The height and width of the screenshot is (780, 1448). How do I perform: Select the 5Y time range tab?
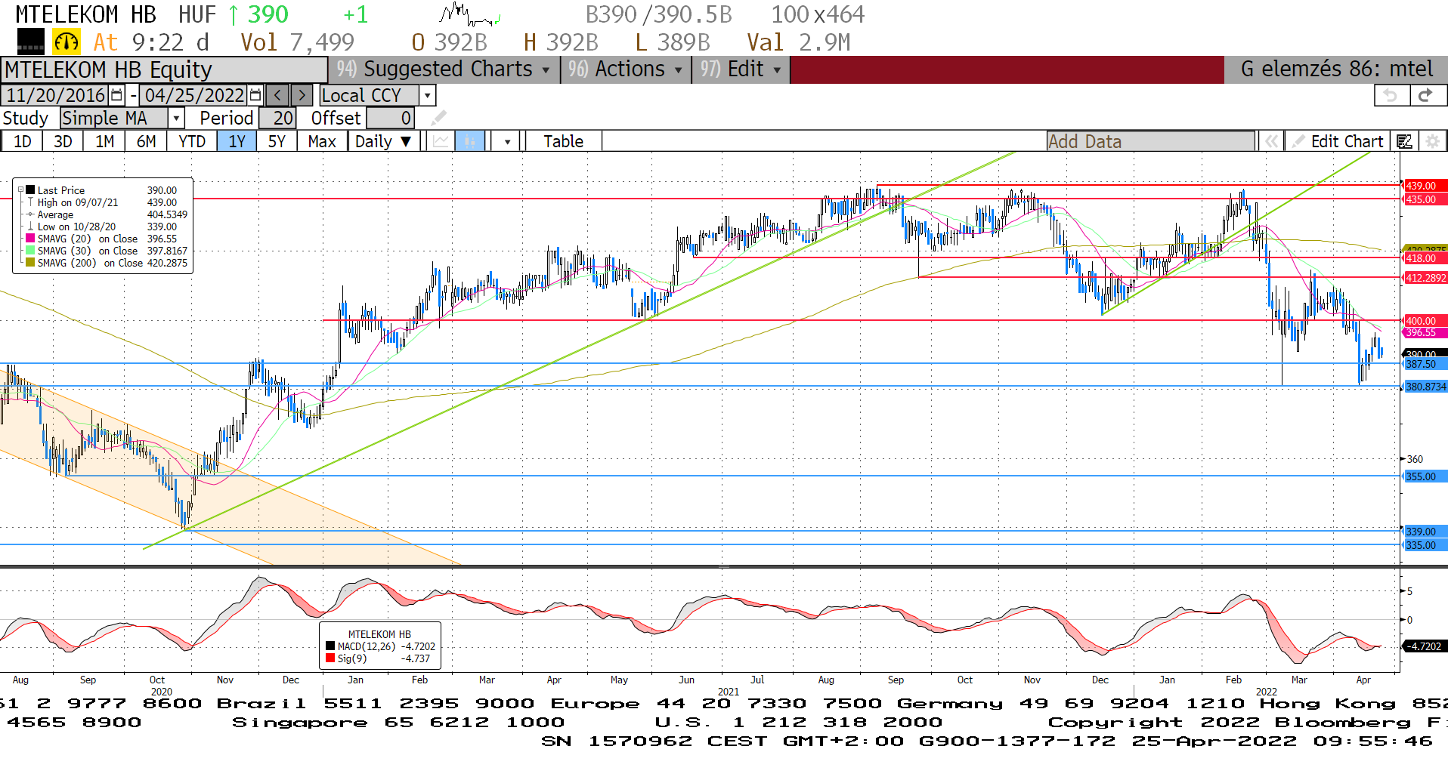pos(277,141)
